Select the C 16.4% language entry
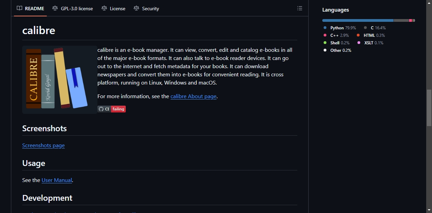432x213 pixels. click(x=375, y=28)
